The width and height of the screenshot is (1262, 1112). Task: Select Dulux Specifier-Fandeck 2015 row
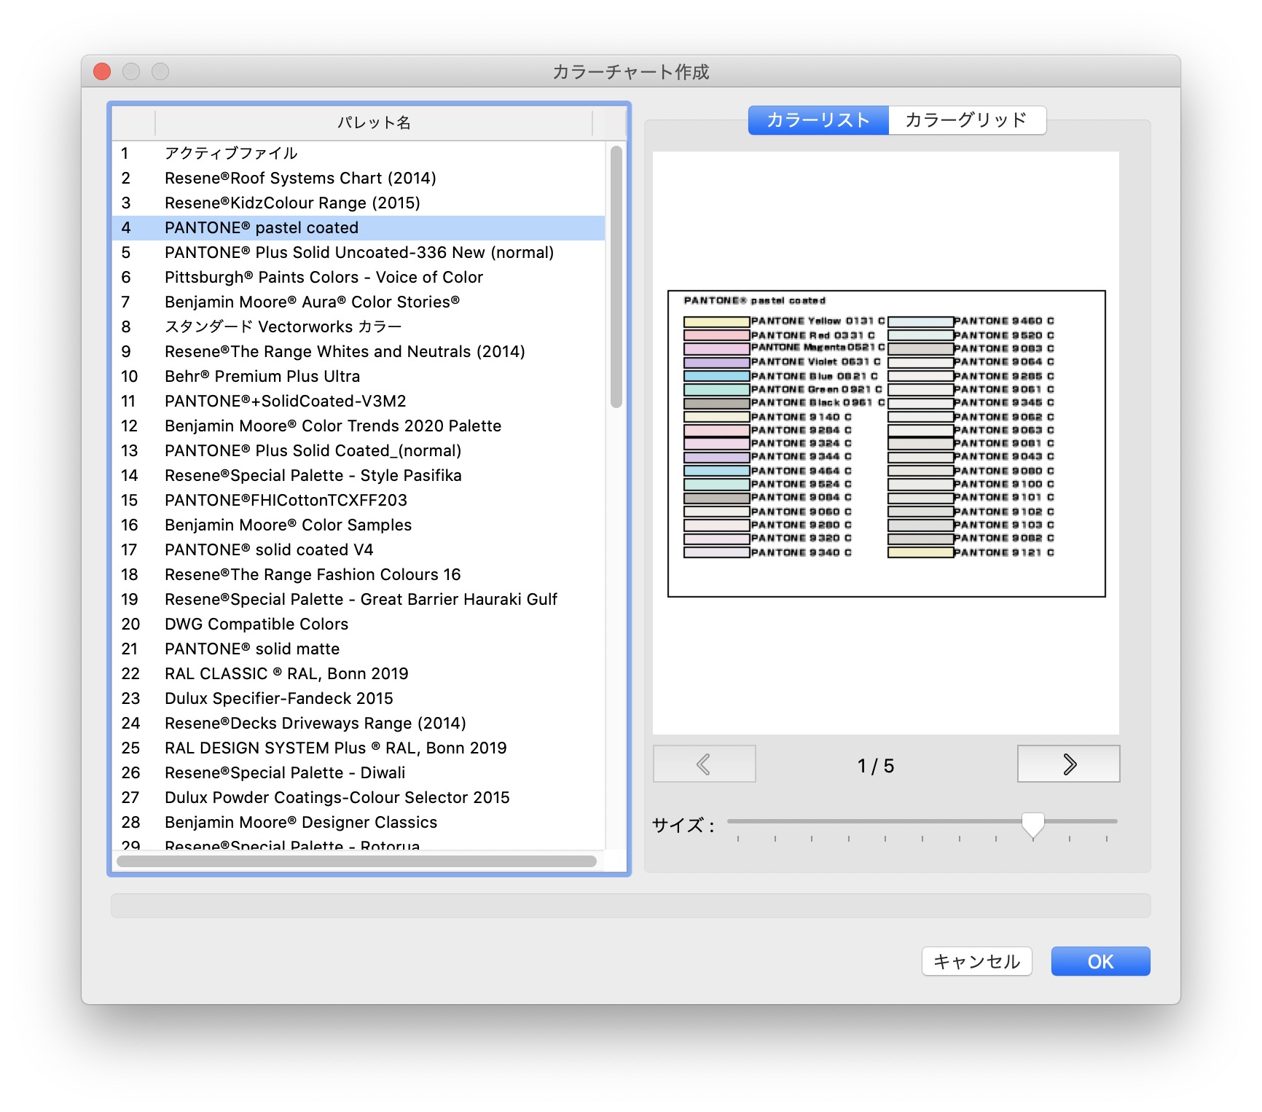click(358, 698)
